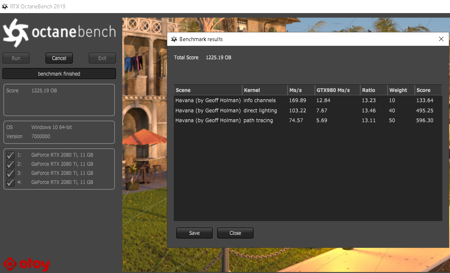The height and width of the screenshot is (273, 450).
Task: Click the Close button in results dialog
Action: [x=235, y=233]
